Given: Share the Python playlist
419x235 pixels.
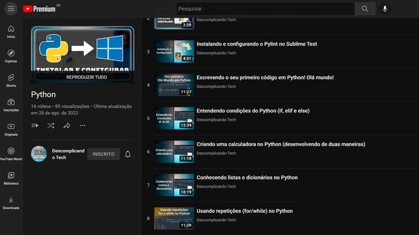Looking at the screenshot, I should click(x=67, y=125).
